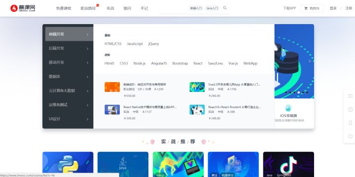Click the iOS攻城狮 label text
Image resolution: width=355 pixels, height=177 pixels.
(x=288, y=116)
